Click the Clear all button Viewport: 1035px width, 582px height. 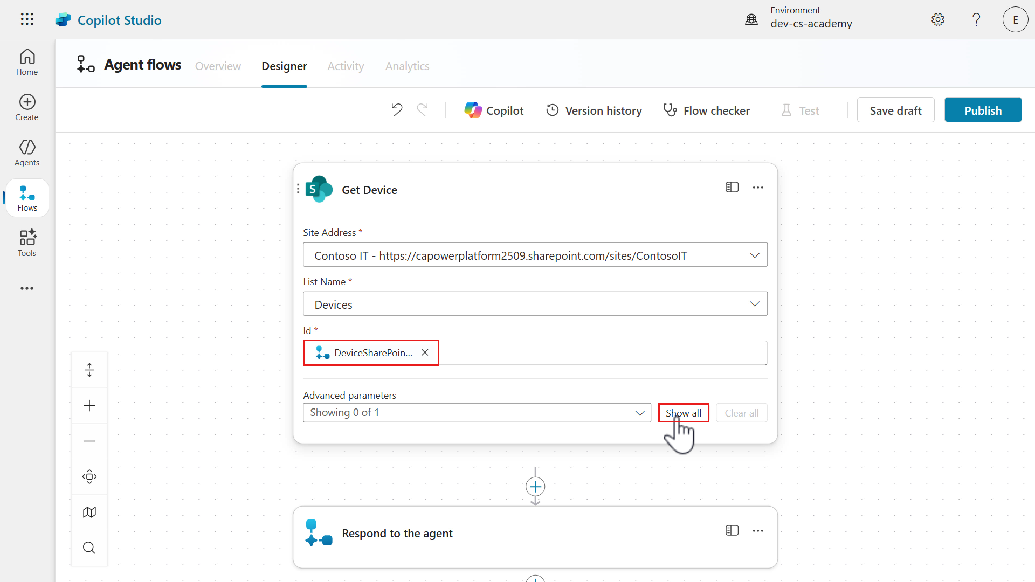[741, 412]
